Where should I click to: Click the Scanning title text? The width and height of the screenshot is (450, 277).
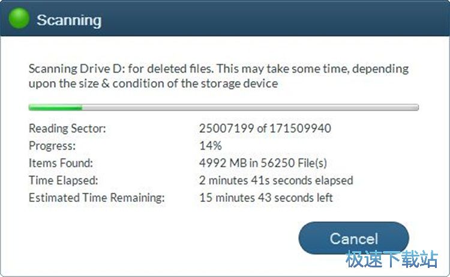tap(68, 20)
